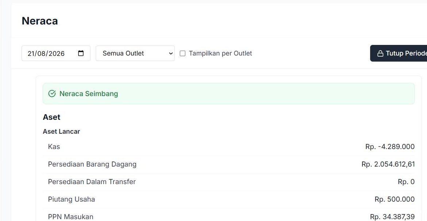427x221 pixels.
Task: Click the Persediaan Dalam Transfer value Rp. 0
Action: 406,182
